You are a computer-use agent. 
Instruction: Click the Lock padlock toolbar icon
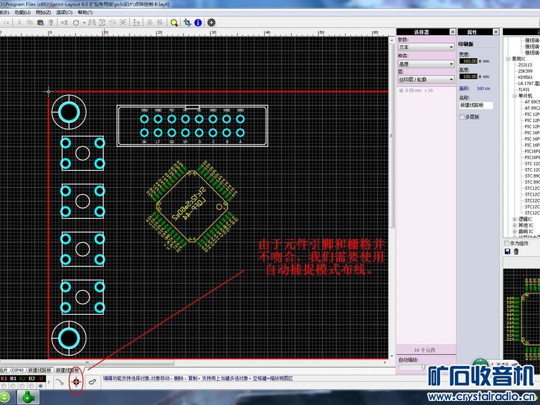[149, 23]
